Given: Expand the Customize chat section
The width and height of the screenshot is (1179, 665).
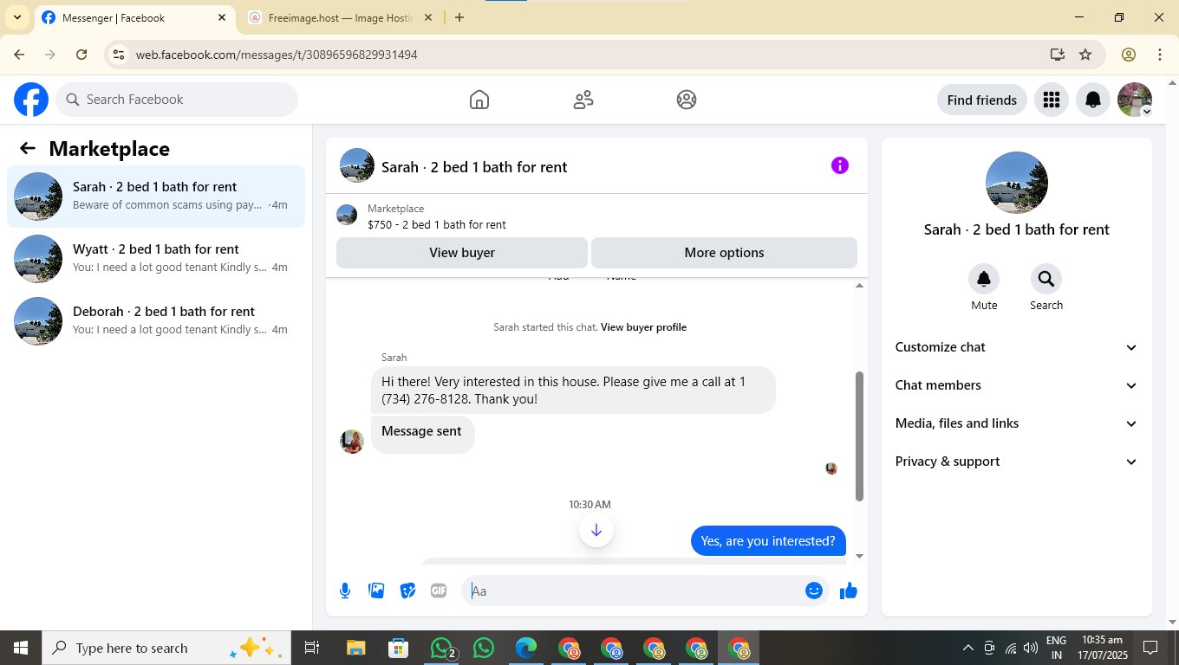Looking at the screenshot, I should [x=1017, y=347].
